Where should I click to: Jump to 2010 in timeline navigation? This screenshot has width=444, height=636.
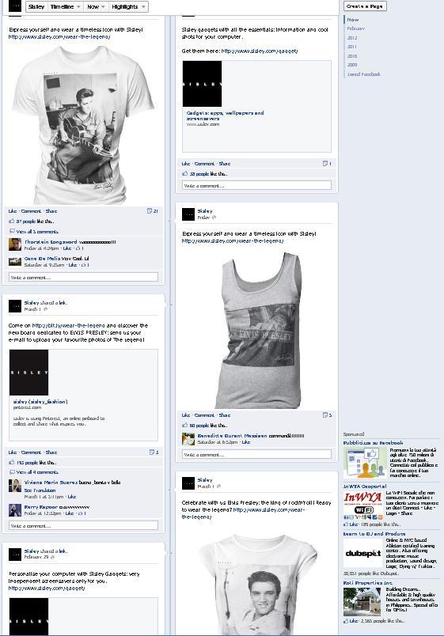point(352,56)
